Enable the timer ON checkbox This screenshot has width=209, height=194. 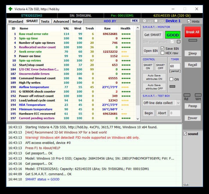(x=171, y=79)
